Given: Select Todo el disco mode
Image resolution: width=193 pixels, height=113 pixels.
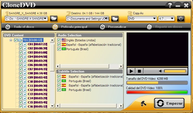Looking at the screenshot, I should 8,27.
